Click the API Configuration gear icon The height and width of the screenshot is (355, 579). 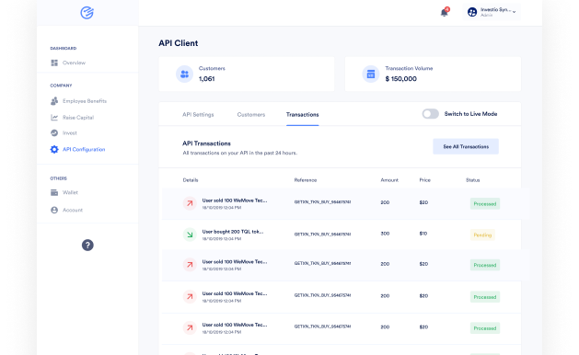(x=54, y=150)
